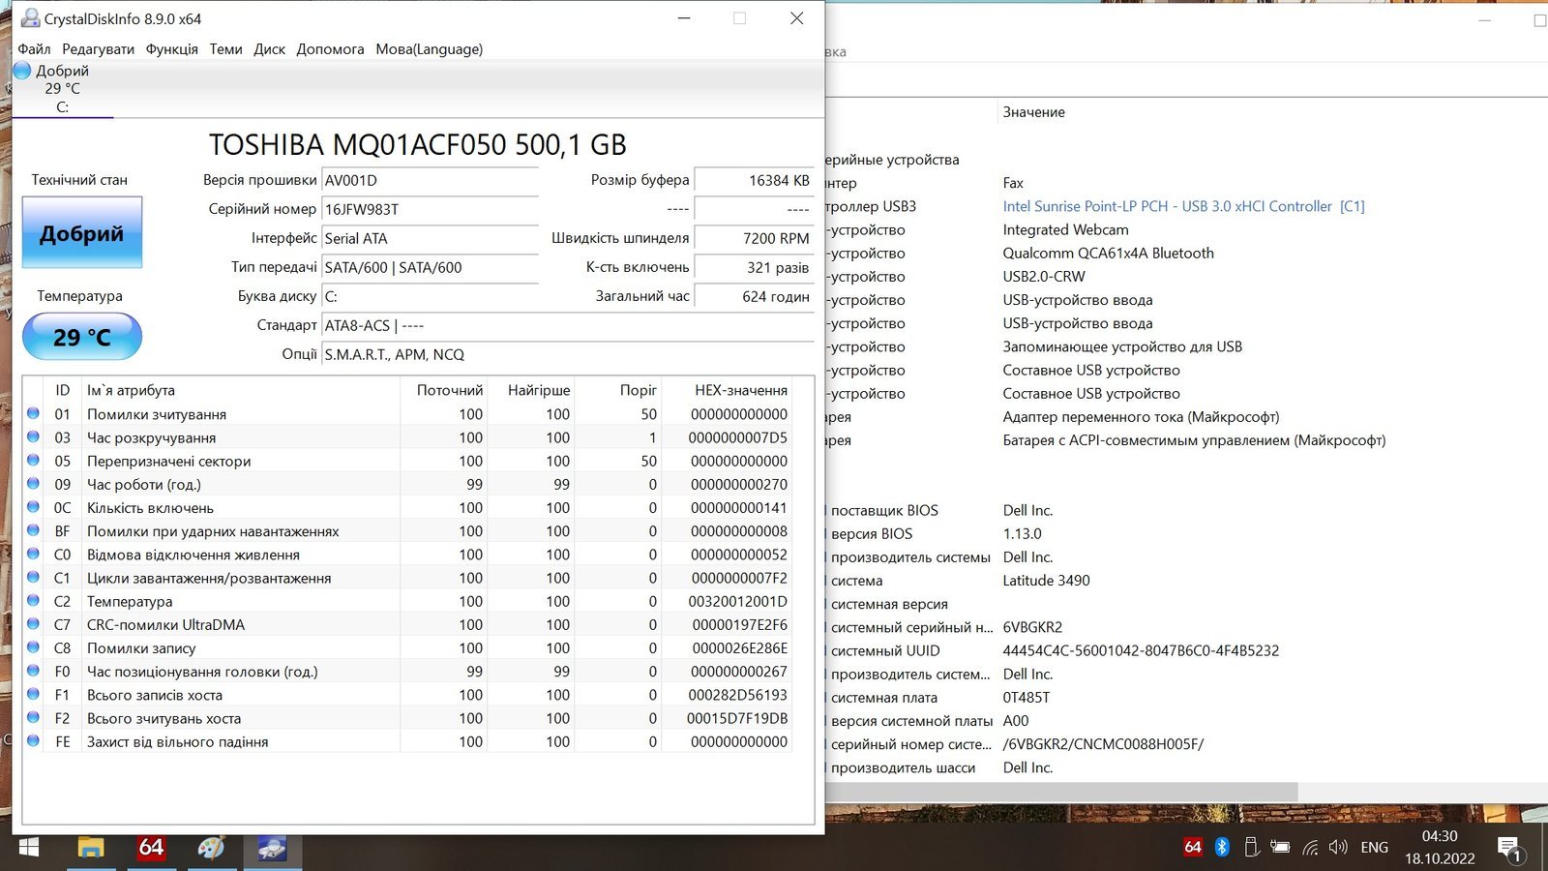This screenshot has height=871, width=1548.
Task: Open the Мова(Language) menu
Action: pyautogui.click(x=429, y=49)
